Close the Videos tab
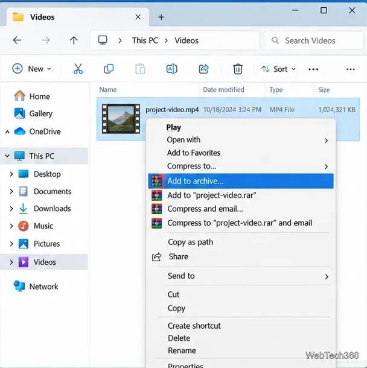The height and width of the screenshot is (368, 367). pos(138,17)
